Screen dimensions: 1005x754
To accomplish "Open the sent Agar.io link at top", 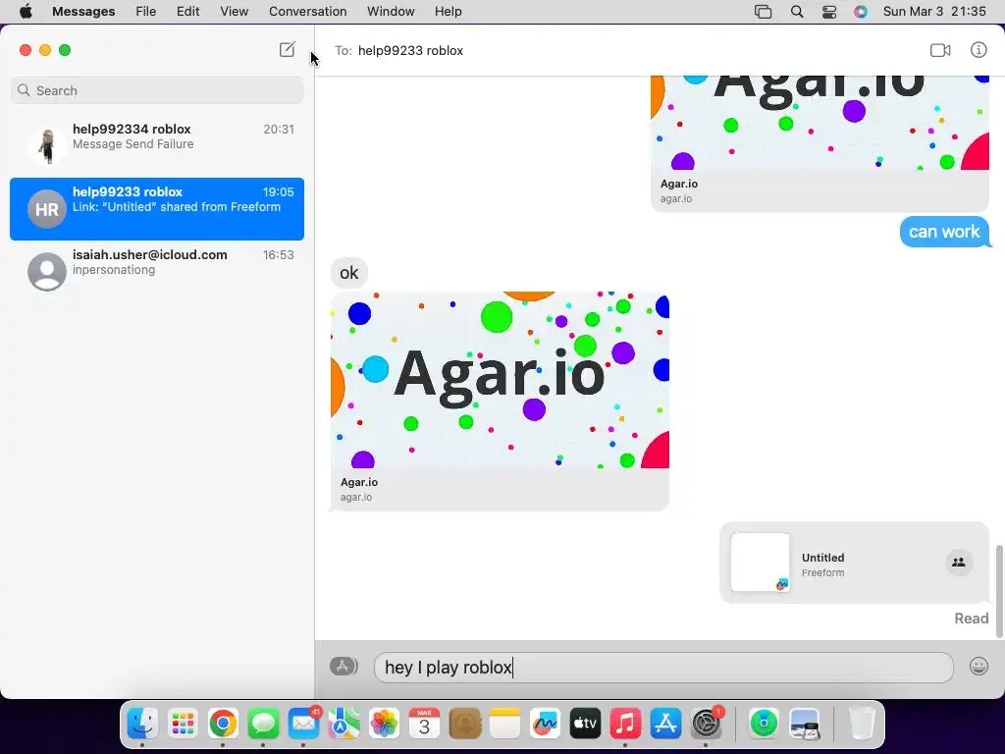I will [820, 143].
